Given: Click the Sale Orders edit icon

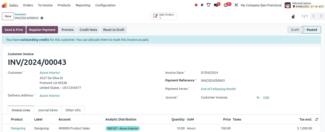Looking at the screenshot, I should point(155,16).
